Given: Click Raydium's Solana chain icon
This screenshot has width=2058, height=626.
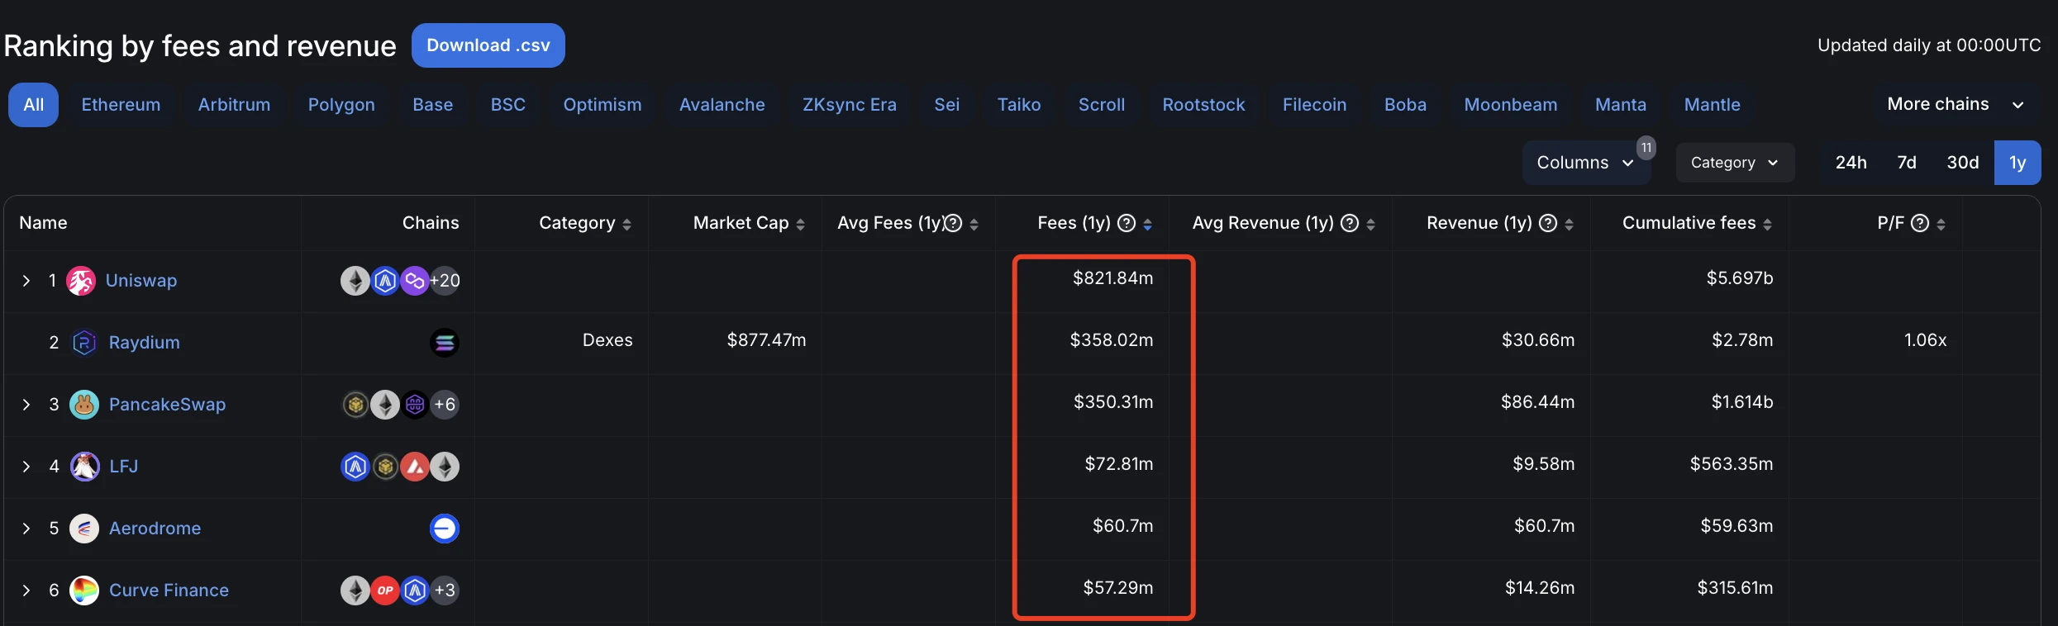Looking at the screenshot, I should (x=445, y=343).
